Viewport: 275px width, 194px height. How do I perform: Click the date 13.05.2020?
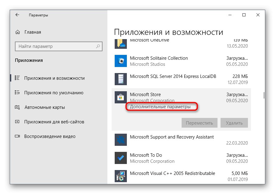(x=237, y=46)
